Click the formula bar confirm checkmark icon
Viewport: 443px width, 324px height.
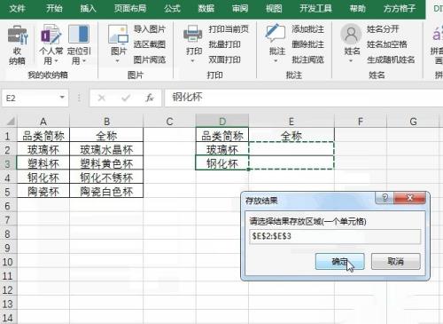click(126, 98)
